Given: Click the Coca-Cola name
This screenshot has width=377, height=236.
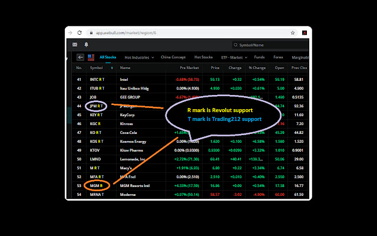Looking at the screenshot, I should (x=128, y=133).
